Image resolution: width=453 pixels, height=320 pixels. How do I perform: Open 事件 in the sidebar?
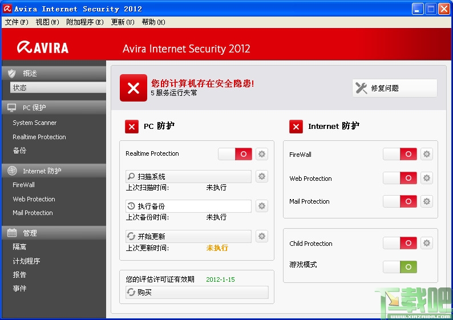click(x=19, y=288)
